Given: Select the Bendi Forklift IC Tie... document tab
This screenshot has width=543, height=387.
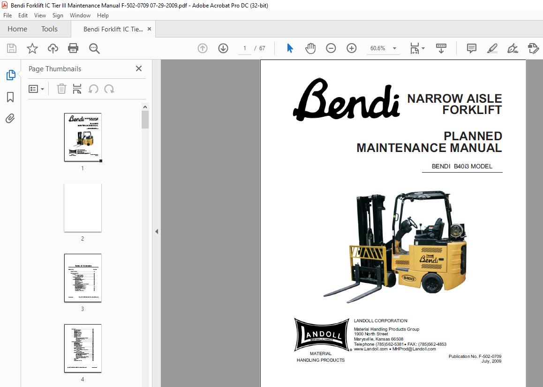Looking at the screenshot, I should 113,29.
